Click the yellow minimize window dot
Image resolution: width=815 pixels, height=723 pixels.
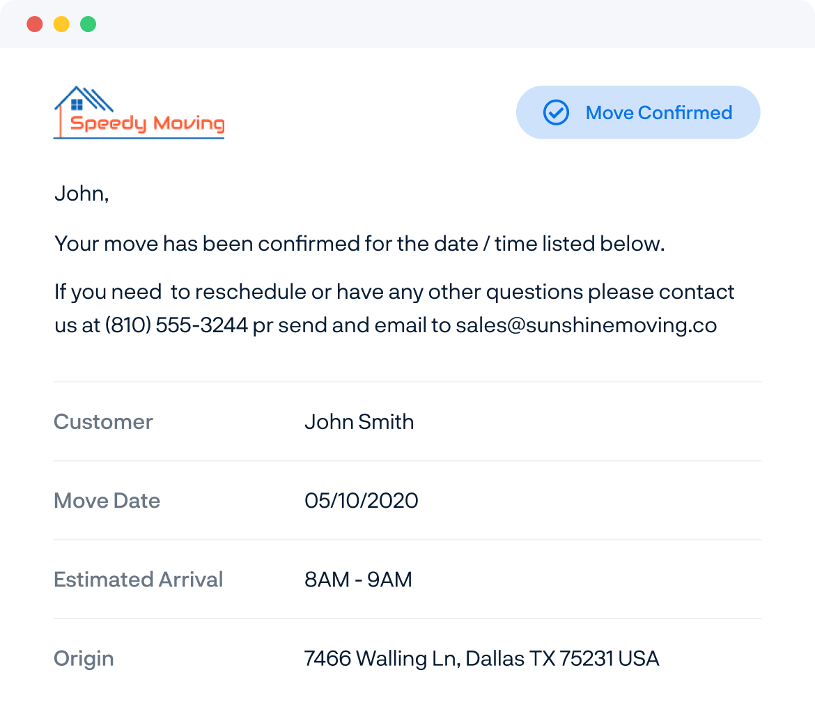point(61,24)
